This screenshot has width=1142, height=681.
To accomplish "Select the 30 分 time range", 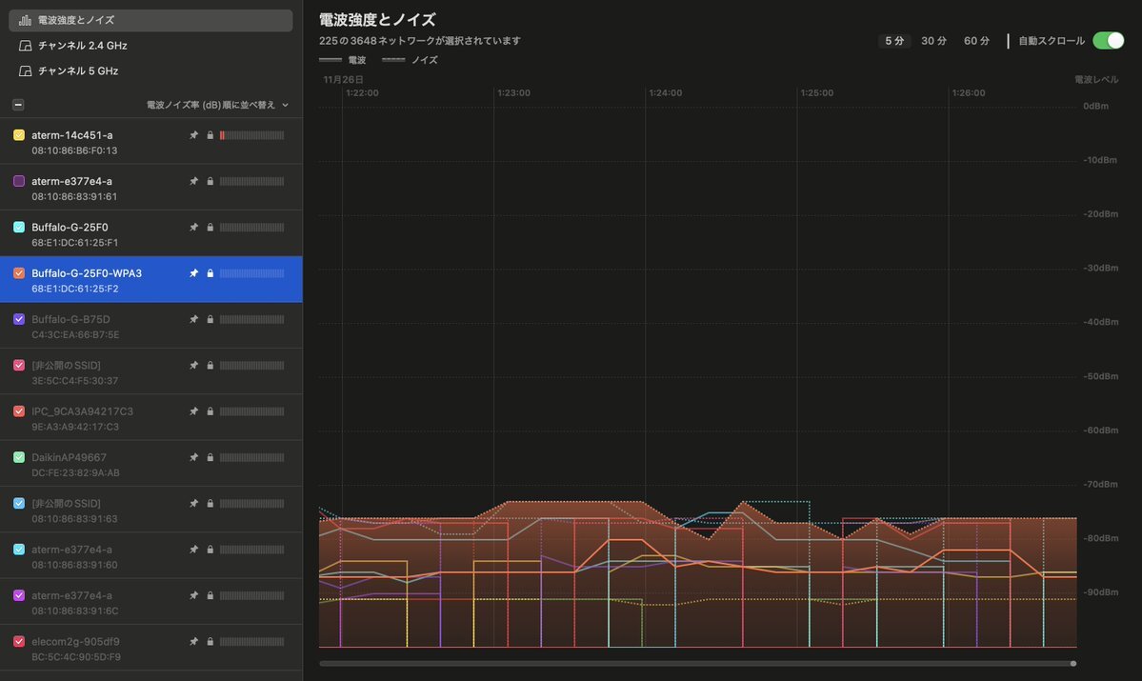I will coord(933,41).
